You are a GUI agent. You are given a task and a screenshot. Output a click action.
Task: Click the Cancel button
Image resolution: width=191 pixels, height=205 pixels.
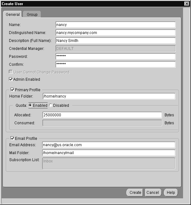coord(153,193)
